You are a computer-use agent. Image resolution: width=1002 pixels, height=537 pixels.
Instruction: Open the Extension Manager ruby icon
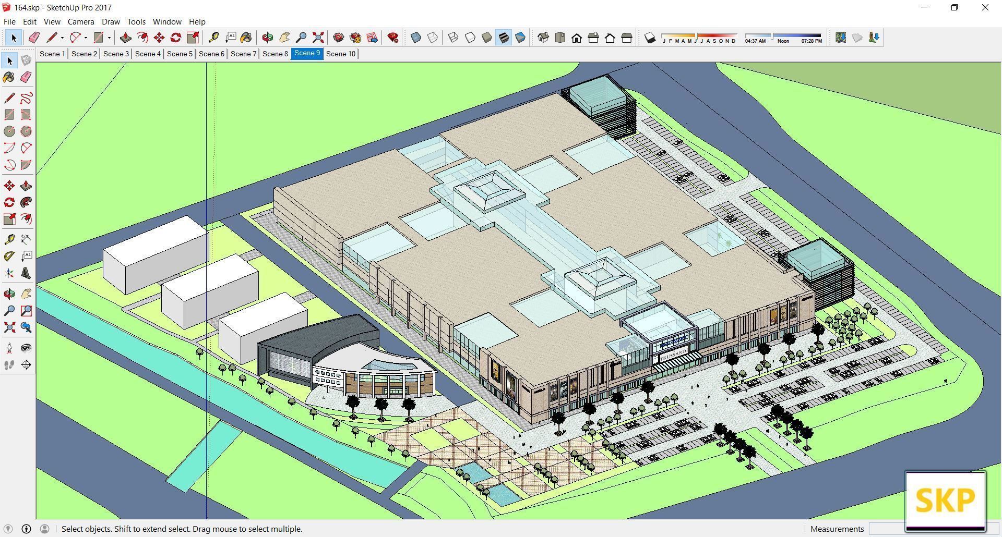point(393,38)
